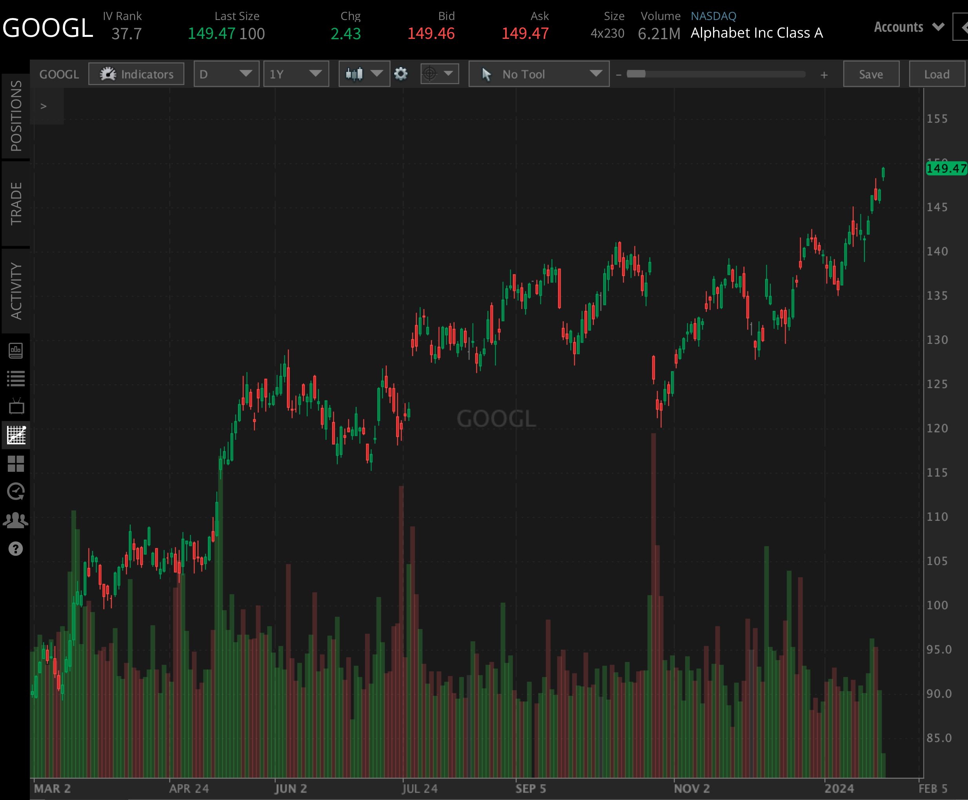The width and height of the screenshot is (968, 800).
Task: Open the people group icon
Action: point(16,520)
